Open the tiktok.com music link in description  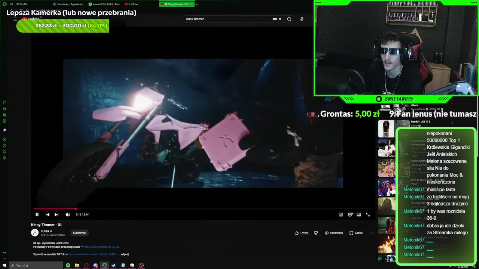click(x=93, y=254)
